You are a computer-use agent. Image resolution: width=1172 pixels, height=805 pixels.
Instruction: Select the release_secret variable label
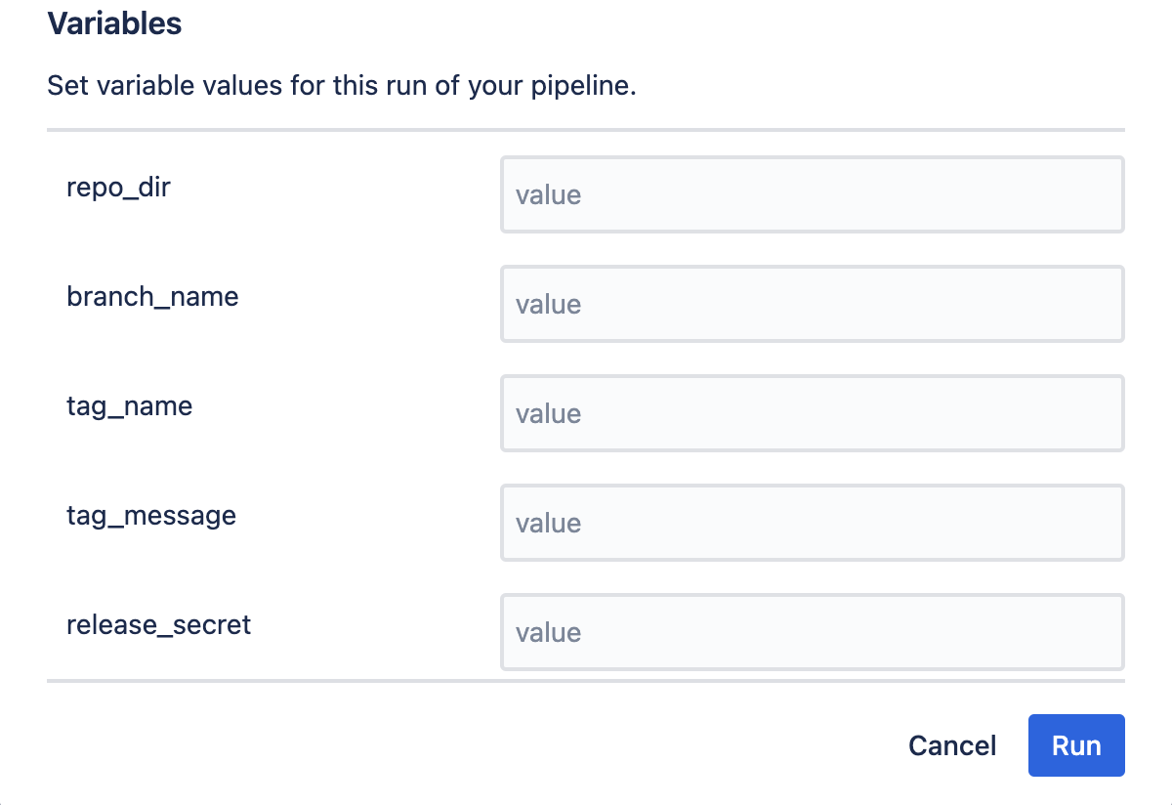pos(158,624)
